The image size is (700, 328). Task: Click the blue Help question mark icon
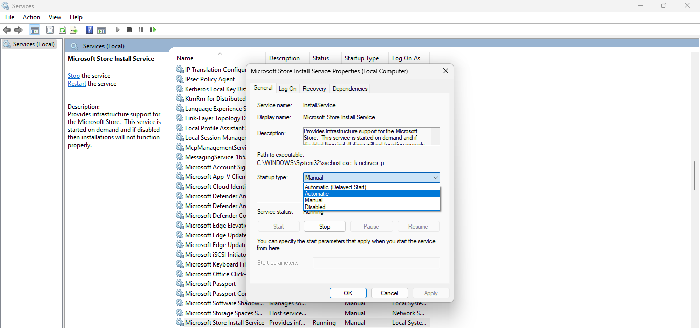click(x=89, y=30)
